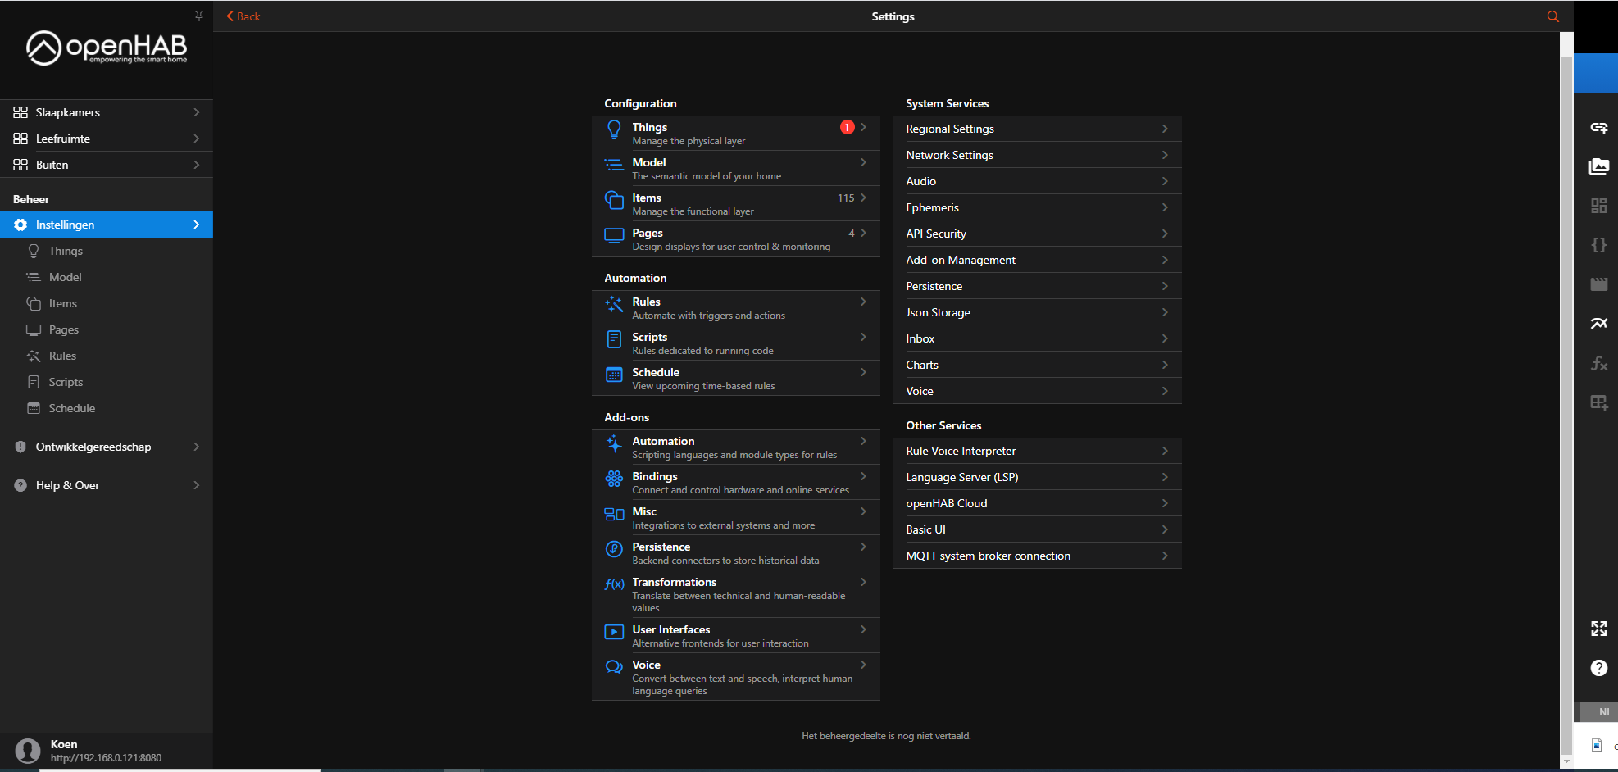Click the Transformations f(x) icon
The width and height of the screenshot is (1618, 772).
(x=614, y=584)
